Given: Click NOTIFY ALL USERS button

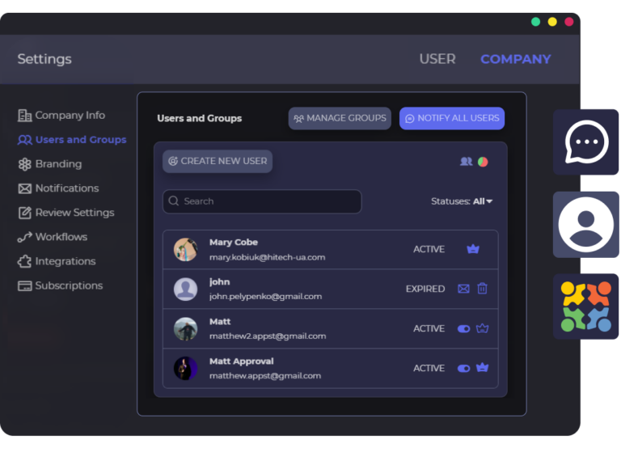Looking at the screenshot, I should [x=452, y=118].
